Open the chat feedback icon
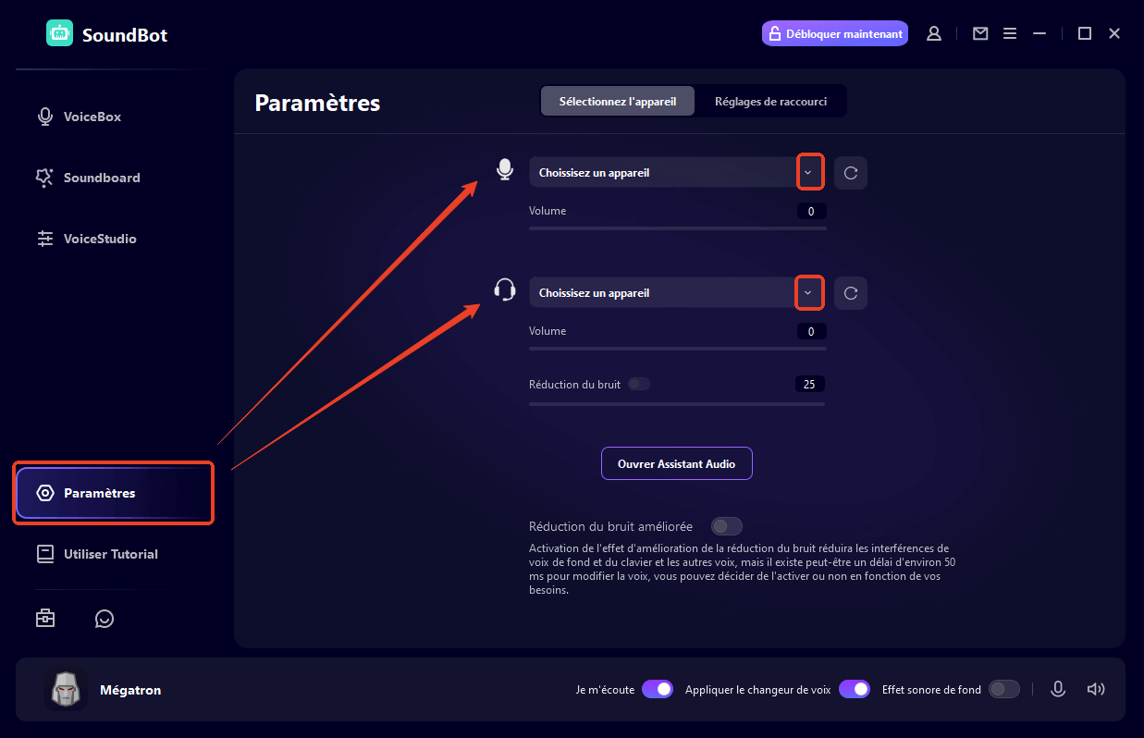The height and width of the screenshot is (738, 1144). (104, 618)
